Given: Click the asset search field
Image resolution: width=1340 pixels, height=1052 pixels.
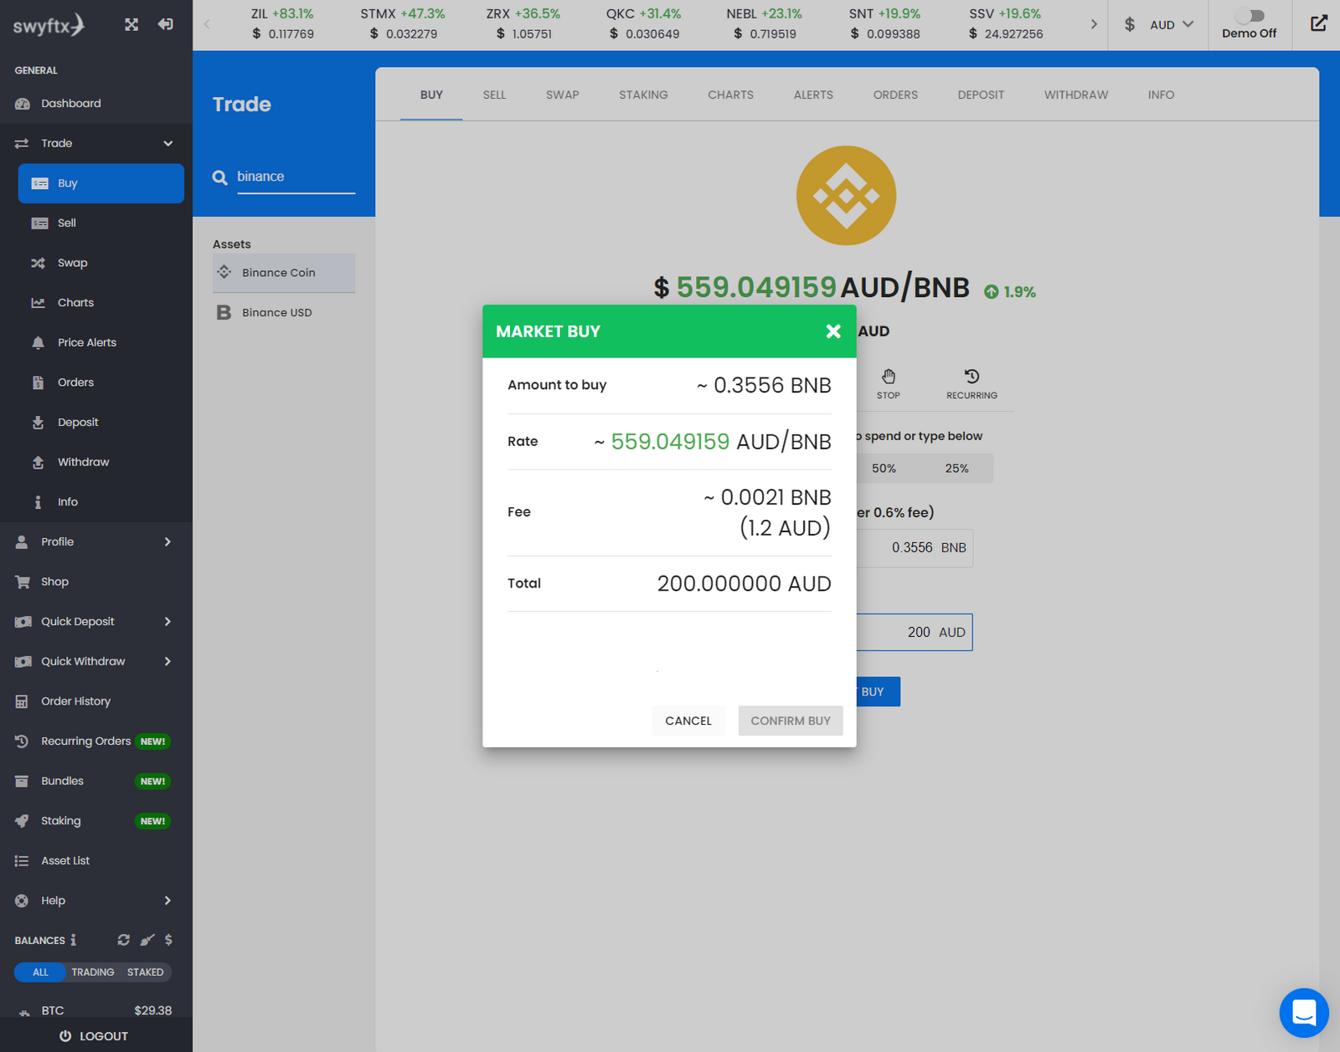Looking at the screenshot, I should 296,177.
